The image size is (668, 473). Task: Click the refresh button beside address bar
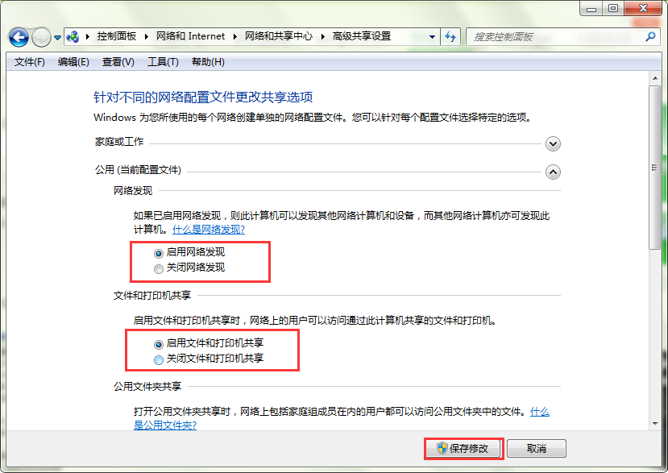pos(450,37)
